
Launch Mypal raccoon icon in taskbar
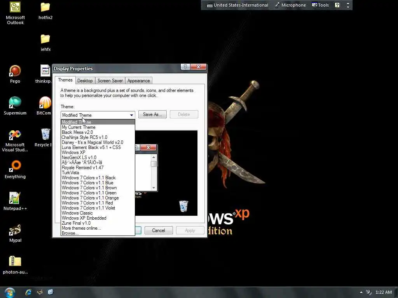pos(40,292)
